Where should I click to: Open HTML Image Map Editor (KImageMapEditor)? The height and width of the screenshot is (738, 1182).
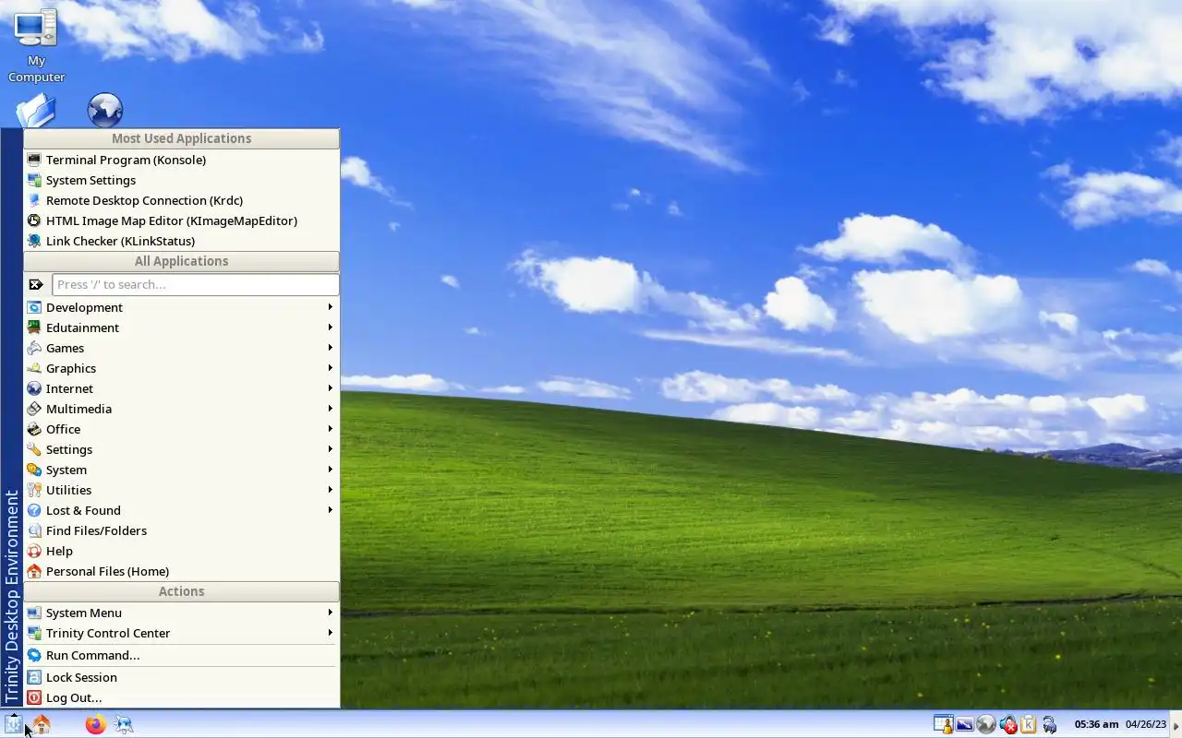(x=181, y=220)
